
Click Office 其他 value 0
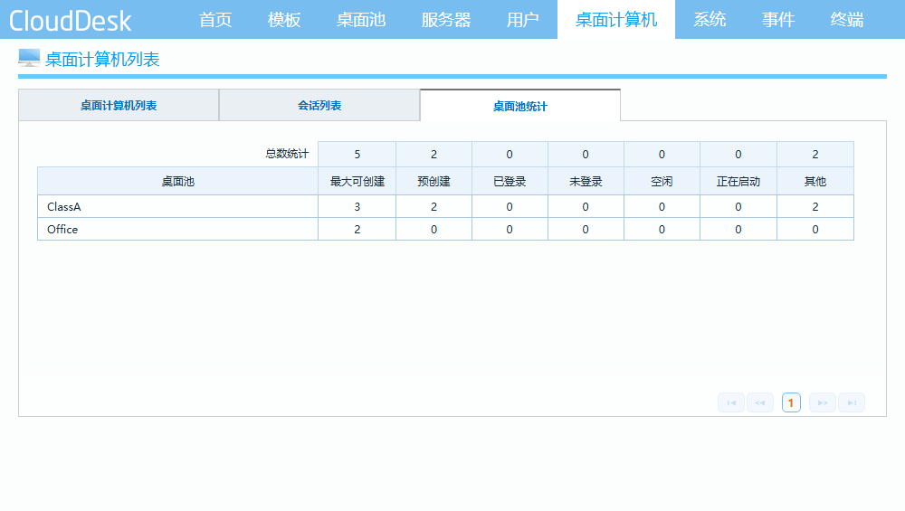pos(815,229)
